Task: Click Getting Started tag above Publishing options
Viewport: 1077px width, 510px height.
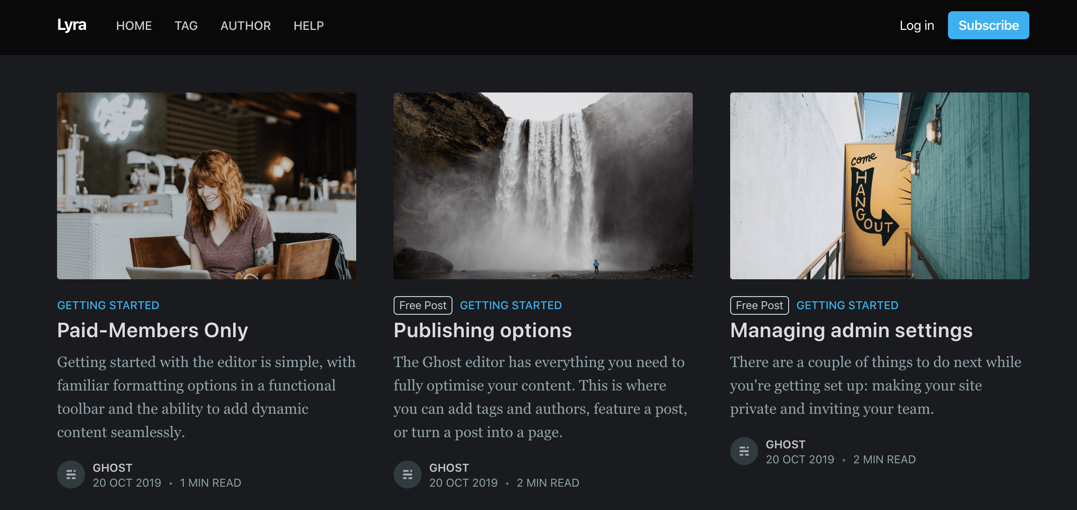Action: click(x=510, y=305)
